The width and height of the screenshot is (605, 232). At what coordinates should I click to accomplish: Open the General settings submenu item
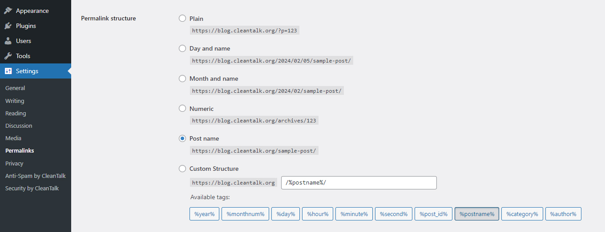pyautogui.click(x=15, y=88)
